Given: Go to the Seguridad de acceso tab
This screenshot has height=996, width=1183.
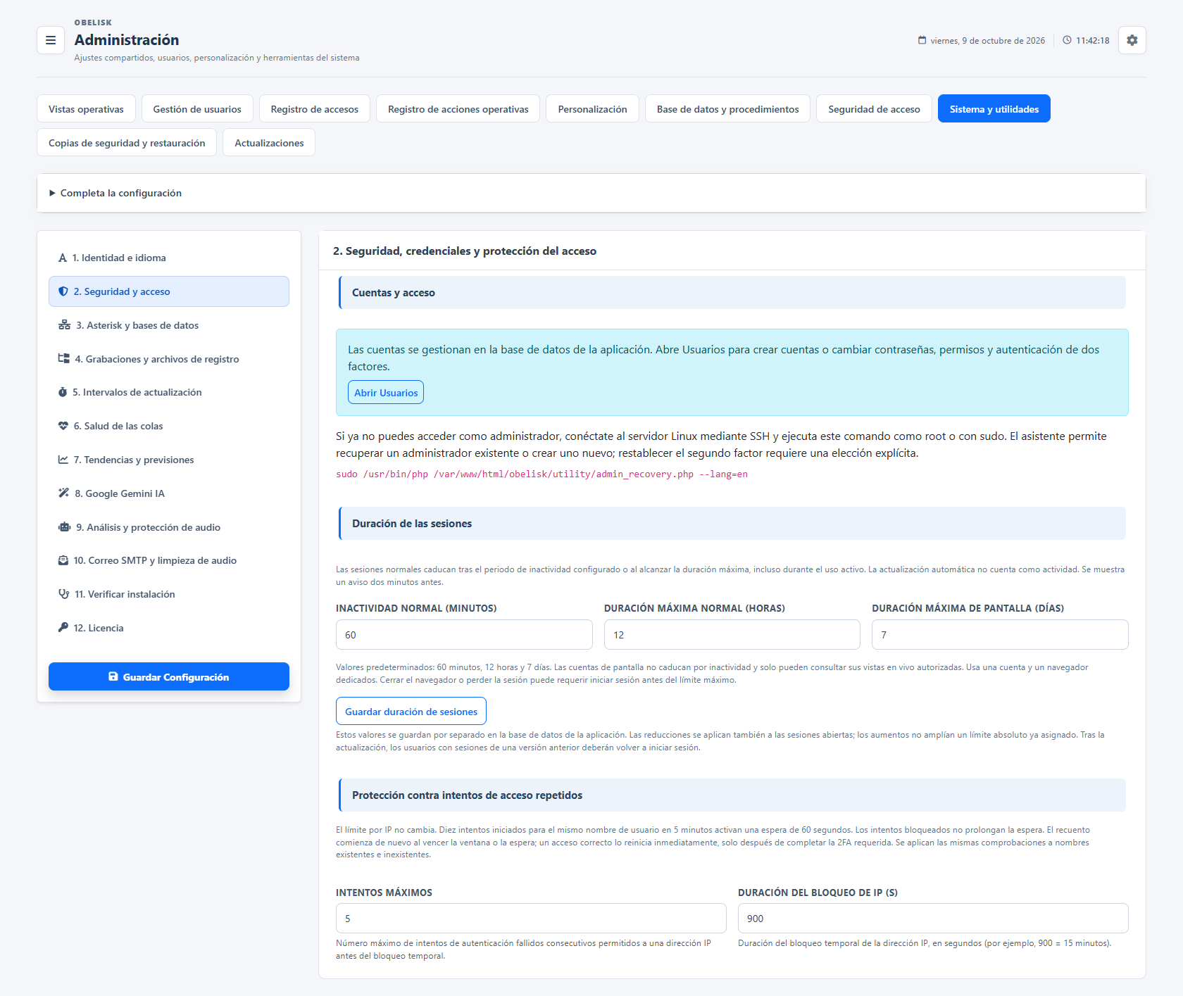Looking at the screenshot, I should (874, 109).
